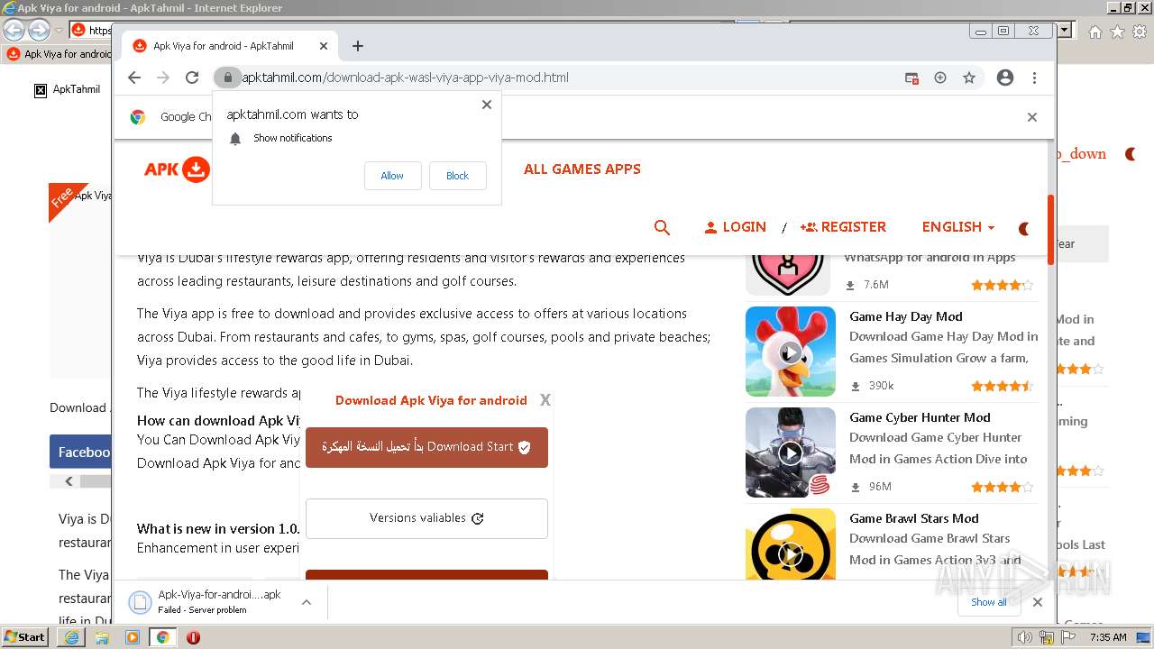Viewport: 1154px width, 649px height.
Task: Open Game Cyber Hunter Mod thumbnail
Action: pos(791,452)
